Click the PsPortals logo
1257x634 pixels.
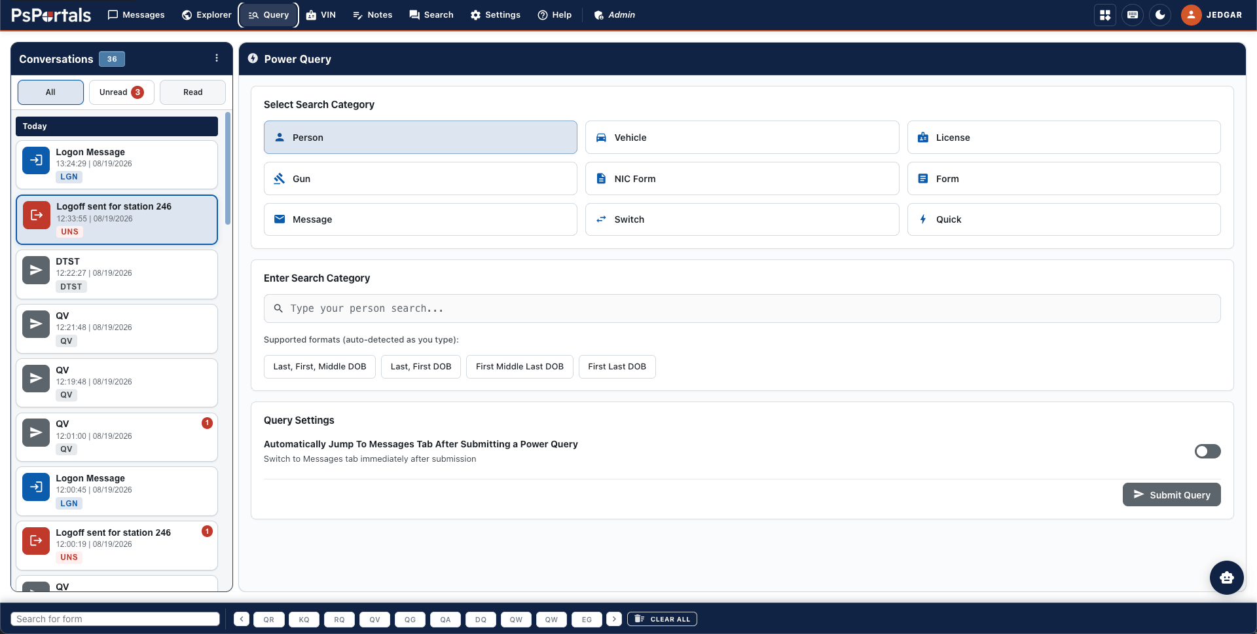pos(51,15)
